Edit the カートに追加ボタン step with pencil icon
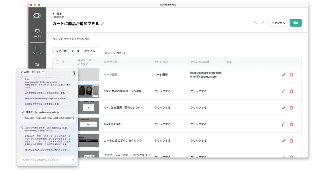This screenshot has height=171, width=326. pos(284,141)
